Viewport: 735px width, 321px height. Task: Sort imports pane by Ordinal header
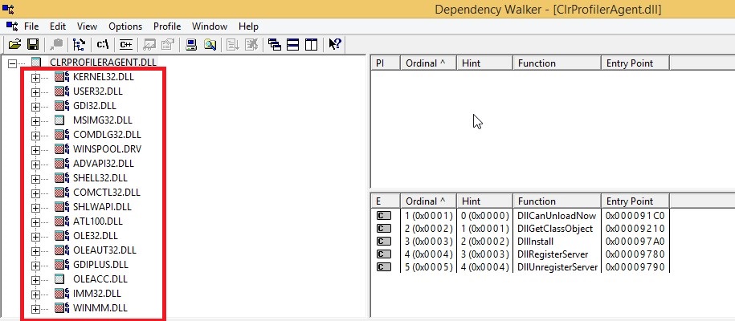tap(428, 63)
